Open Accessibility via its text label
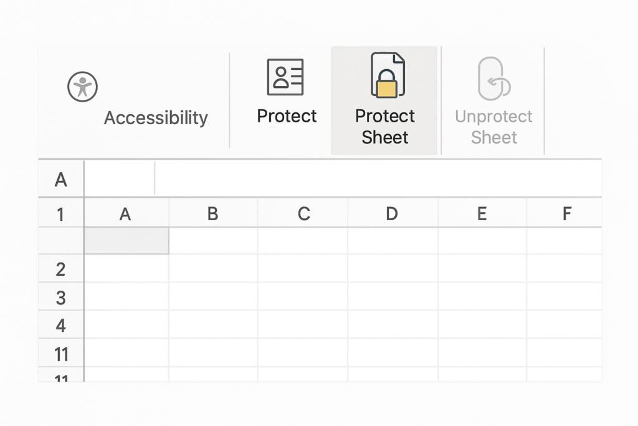The width and height of the screenshot is (638, 426). [156, 118]
